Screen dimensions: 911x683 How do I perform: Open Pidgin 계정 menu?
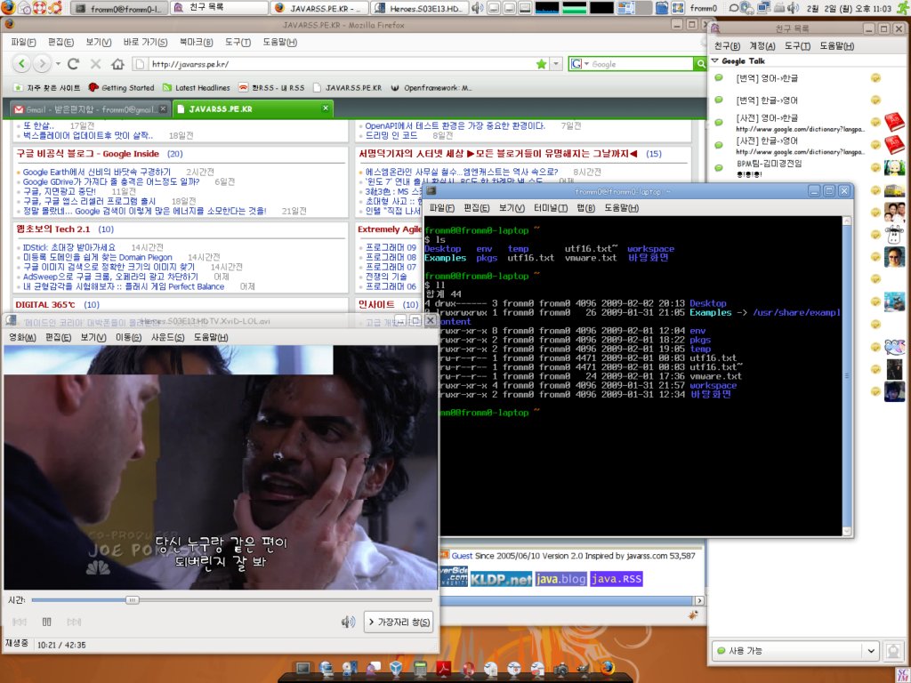762,46
